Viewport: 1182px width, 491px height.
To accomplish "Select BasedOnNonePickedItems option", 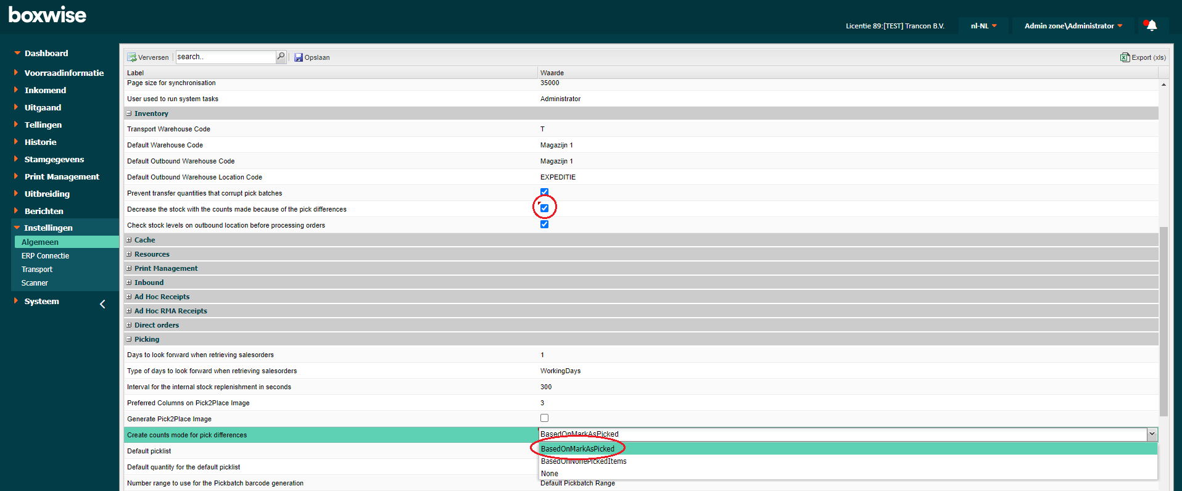I will coord(848,461).
